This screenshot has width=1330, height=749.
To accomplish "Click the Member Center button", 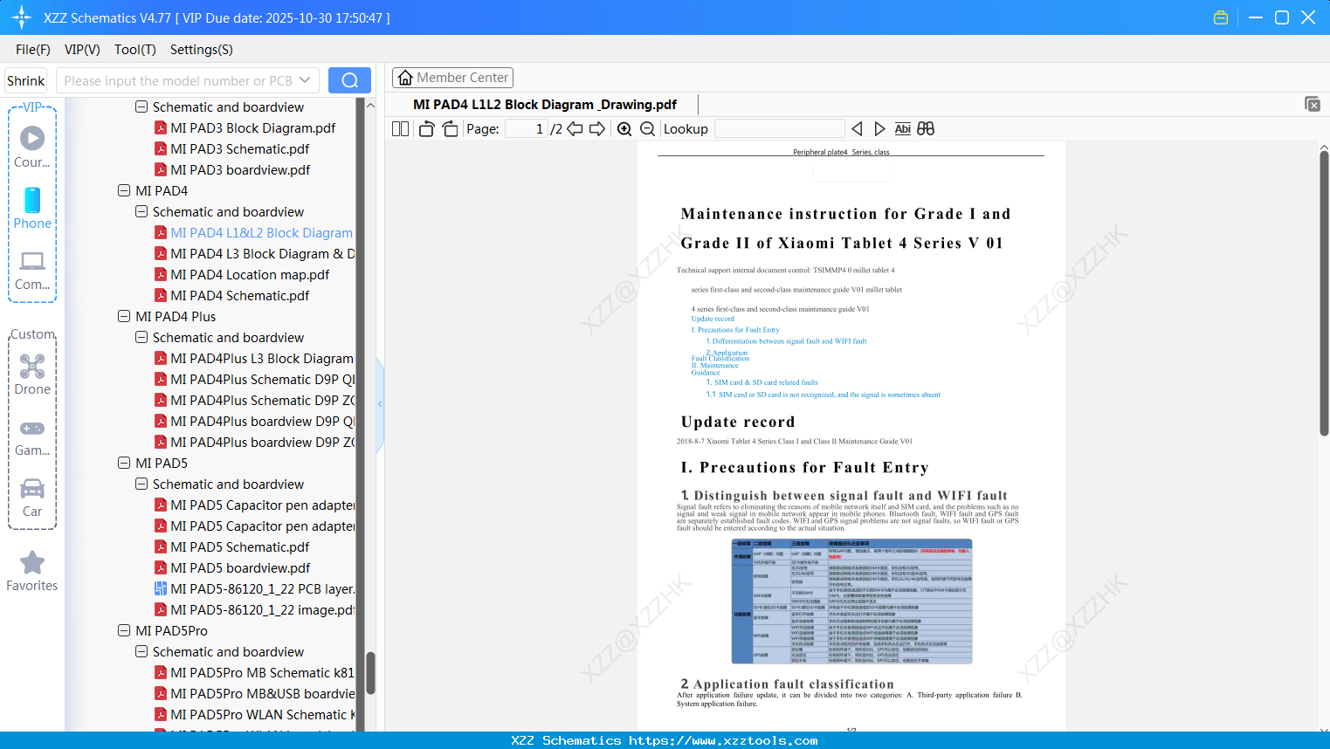I will pos(452,78).
